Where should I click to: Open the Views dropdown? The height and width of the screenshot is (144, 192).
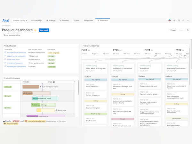(173, 30)
